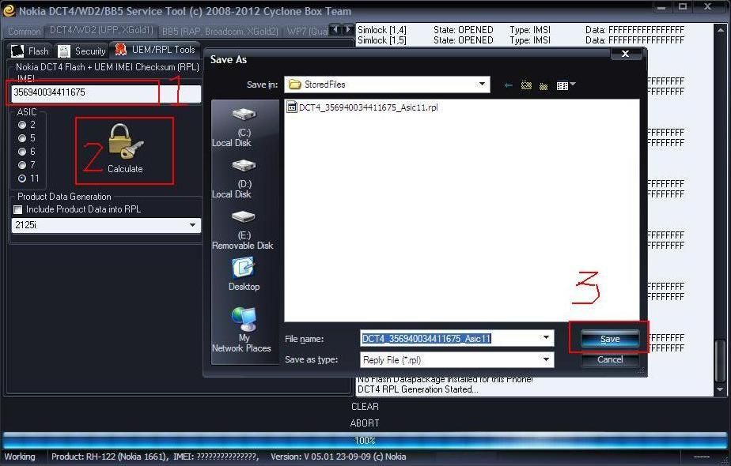
Task: Click the IMEI input field
Action: [x=83, y=92]
